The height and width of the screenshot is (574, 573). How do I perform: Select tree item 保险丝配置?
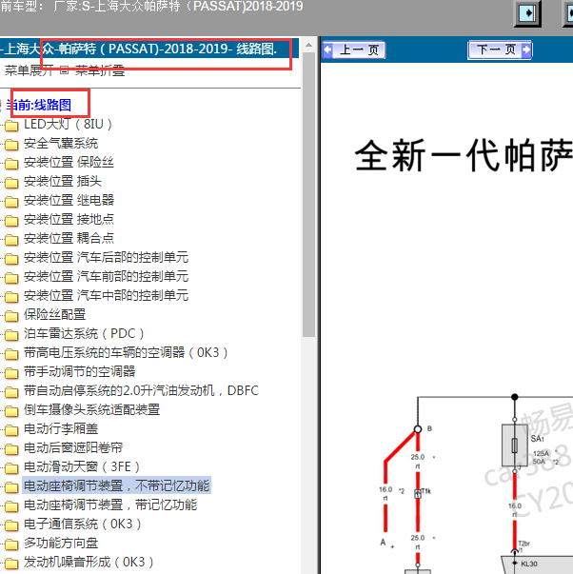pos(54,314)
